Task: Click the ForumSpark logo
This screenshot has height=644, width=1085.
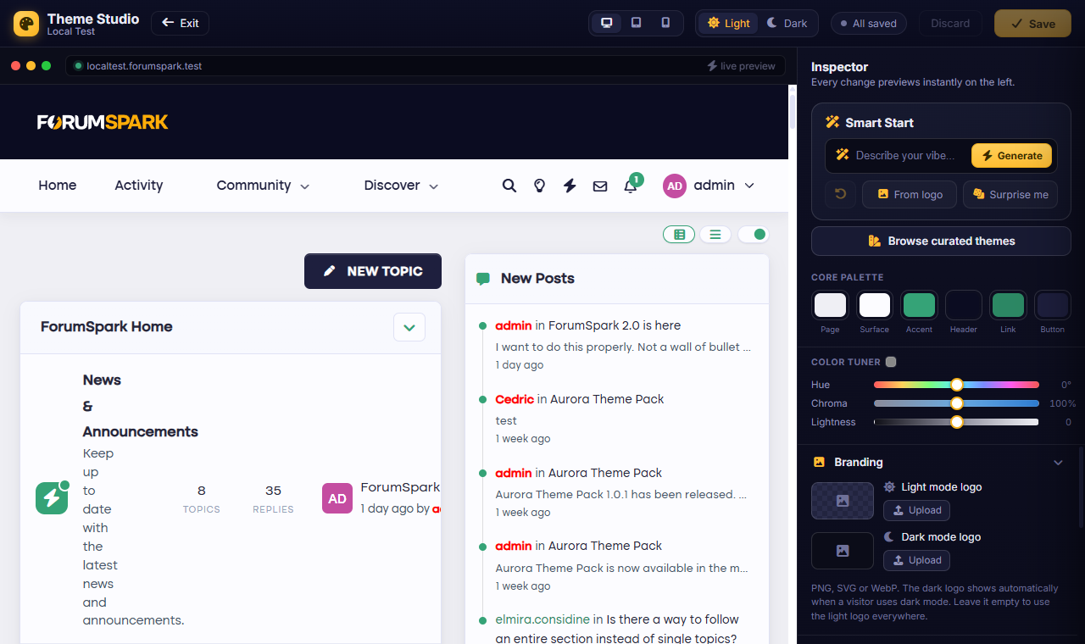Action: click(x=103, y=122)
